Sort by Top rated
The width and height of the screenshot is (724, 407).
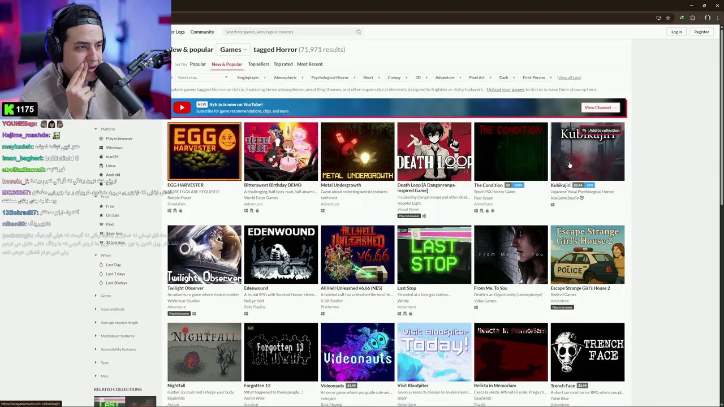(283, 64)
